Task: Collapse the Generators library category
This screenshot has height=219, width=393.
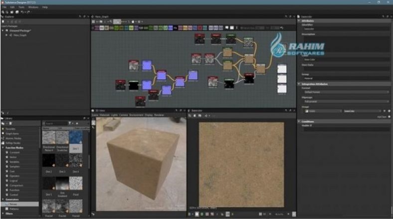Action: (2, 199)
